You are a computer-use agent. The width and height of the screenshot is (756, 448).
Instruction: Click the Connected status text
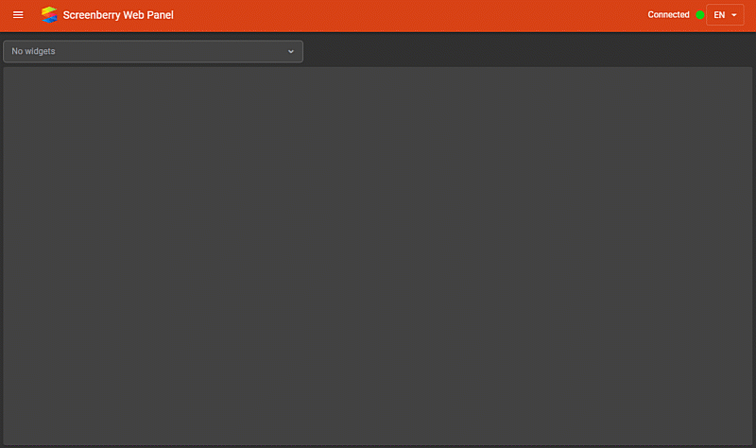668,15
